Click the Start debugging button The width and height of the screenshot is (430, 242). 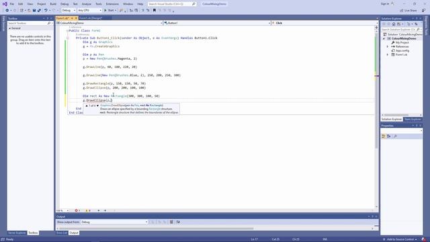click(110, 10)
